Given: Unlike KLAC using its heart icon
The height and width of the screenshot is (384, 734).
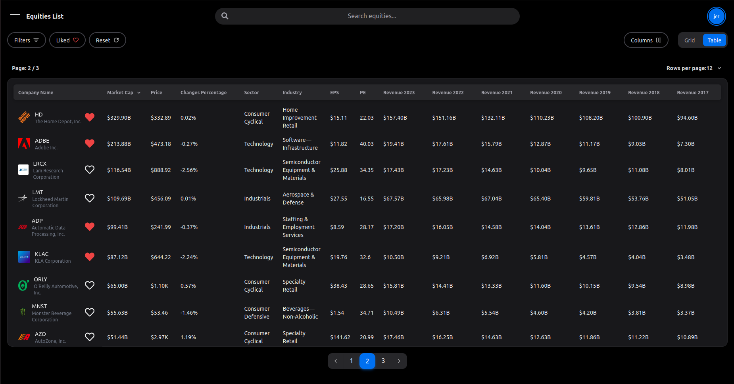Looking at the screenshot, I should (x=90, y=257).
